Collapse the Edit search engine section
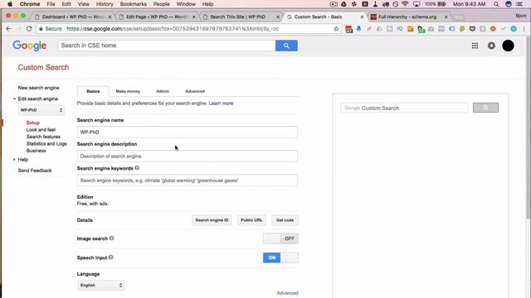The height and width of the screenshot is (298, 531). pyautogui.click(x=15, y=99)
